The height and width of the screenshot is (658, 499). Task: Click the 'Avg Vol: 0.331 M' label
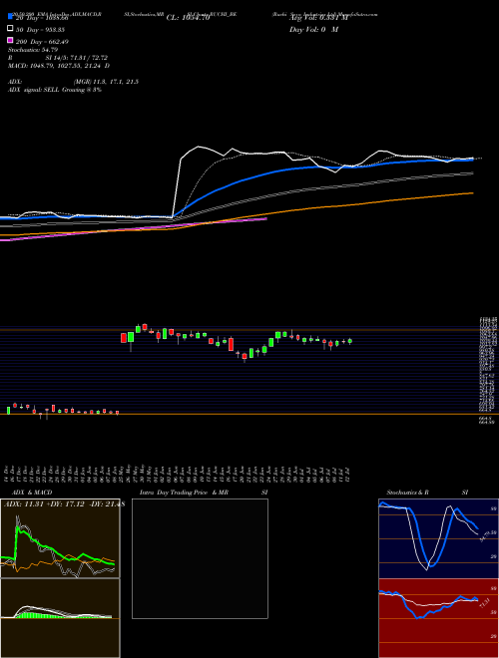tap(318, 18)
